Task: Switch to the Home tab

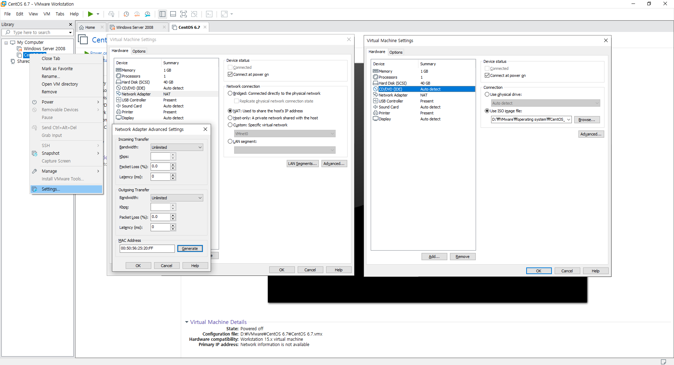Action: click(x=90, y=27)
